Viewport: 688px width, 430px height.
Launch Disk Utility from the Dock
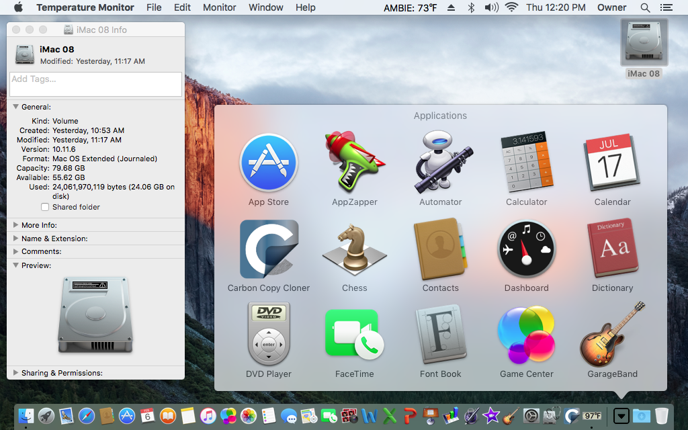coord(552,415)
